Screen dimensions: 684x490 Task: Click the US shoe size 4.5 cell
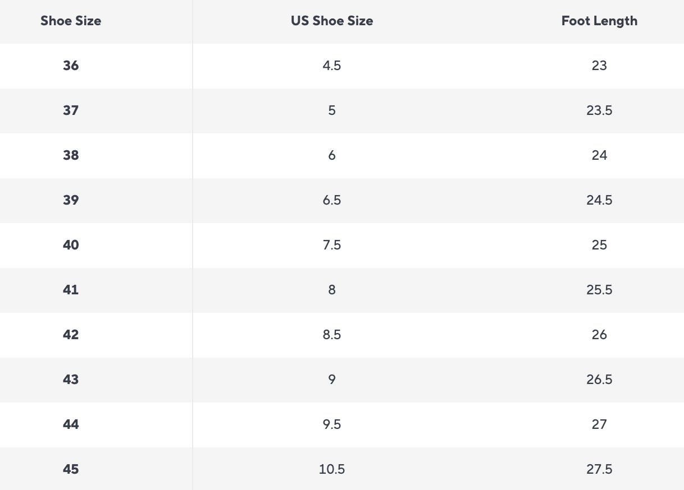point(332,66)
